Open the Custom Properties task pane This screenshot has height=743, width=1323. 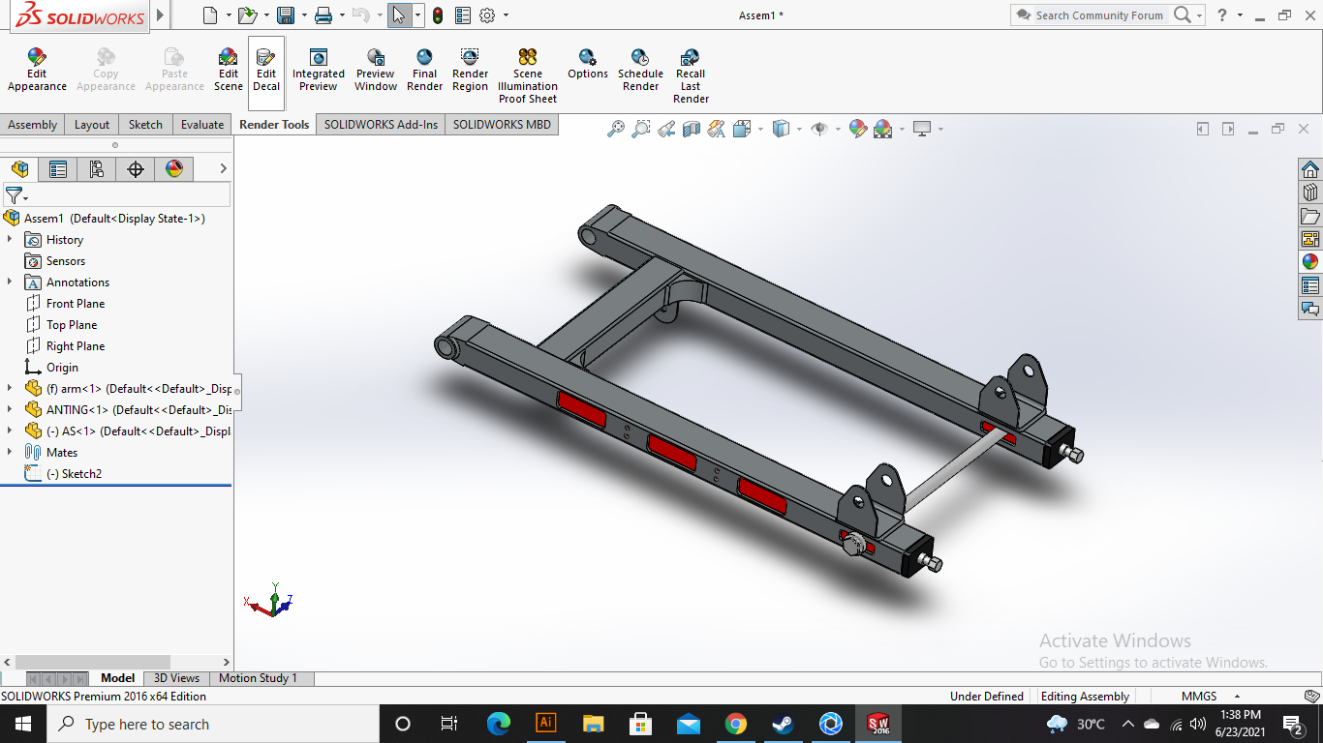click(x=1310, y=285)
